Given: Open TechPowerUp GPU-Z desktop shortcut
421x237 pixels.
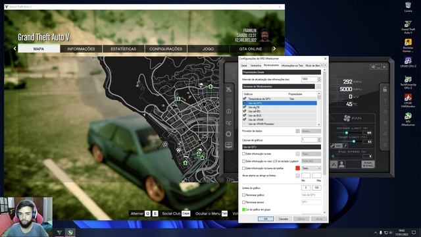Looking at the screenshot, I should 408,82.
